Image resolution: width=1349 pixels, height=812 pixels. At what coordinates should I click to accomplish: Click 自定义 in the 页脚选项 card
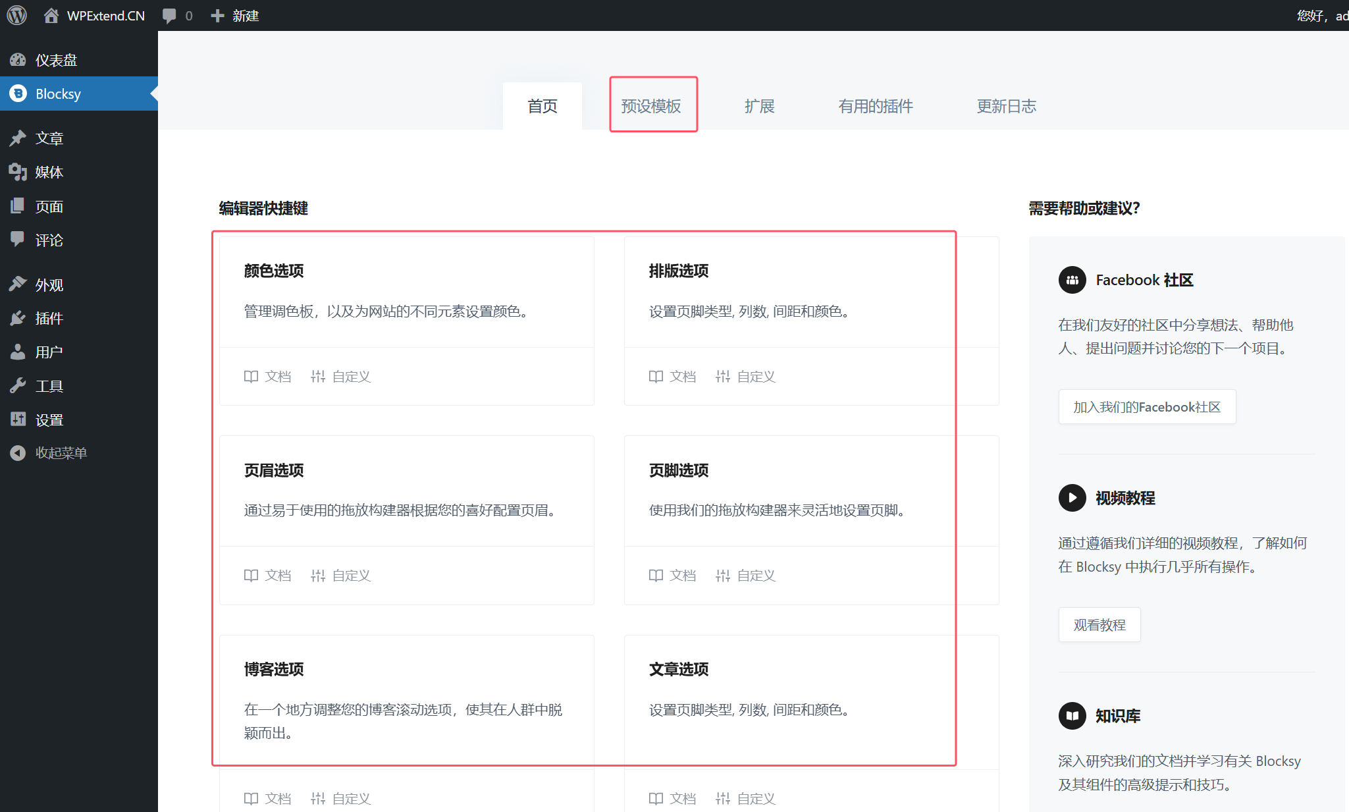pos(746,576)
